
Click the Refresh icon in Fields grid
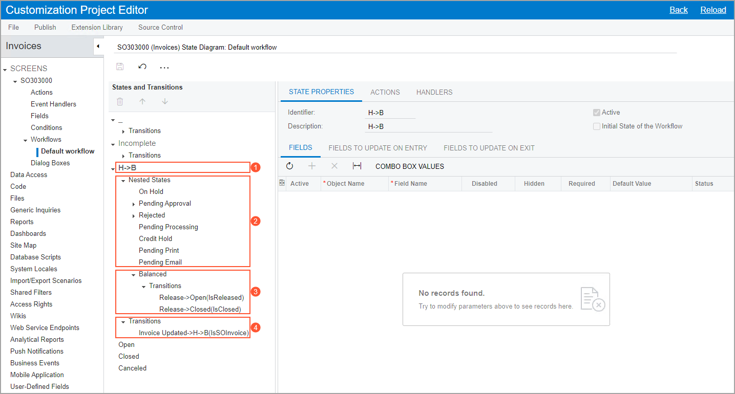(289, 166)
